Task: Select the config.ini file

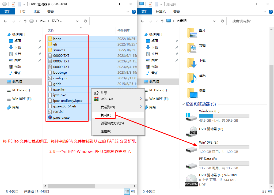Action: pyautogui.click(x=60, y=78)
